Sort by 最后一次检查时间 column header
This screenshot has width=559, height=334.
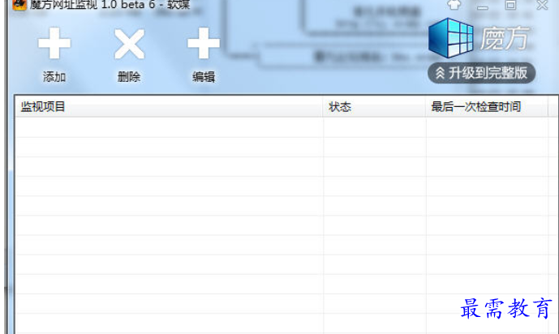coord(486,106)
